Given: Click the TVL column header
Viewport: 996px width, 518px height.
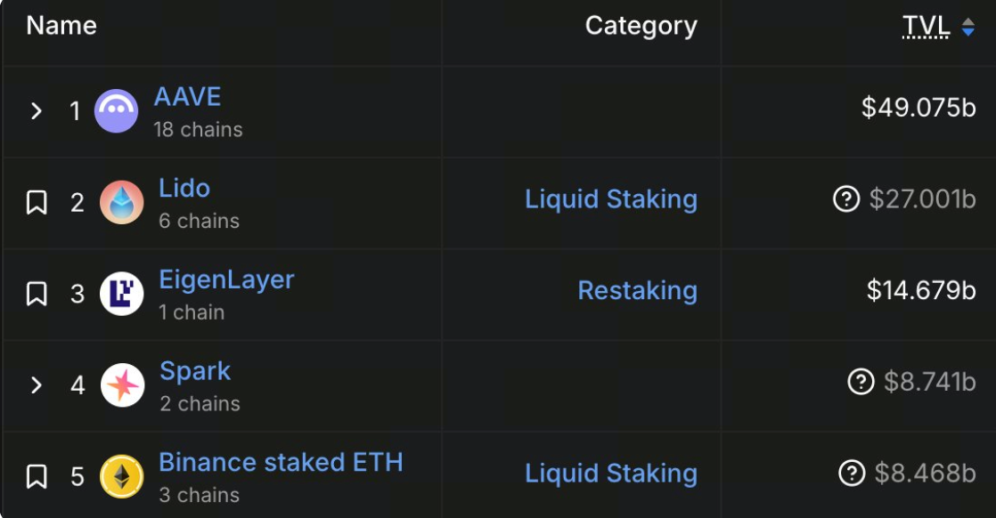Looking at the screenshot, I should click(x=927, y=27).
